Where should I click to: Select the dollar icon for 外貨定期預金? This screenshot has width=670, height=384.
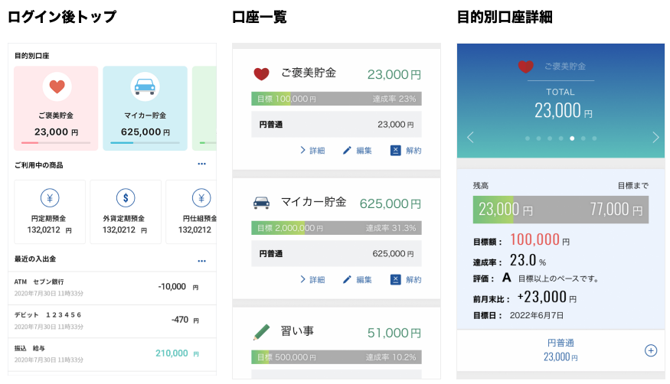pyautogui.click(x=126, y=199)
